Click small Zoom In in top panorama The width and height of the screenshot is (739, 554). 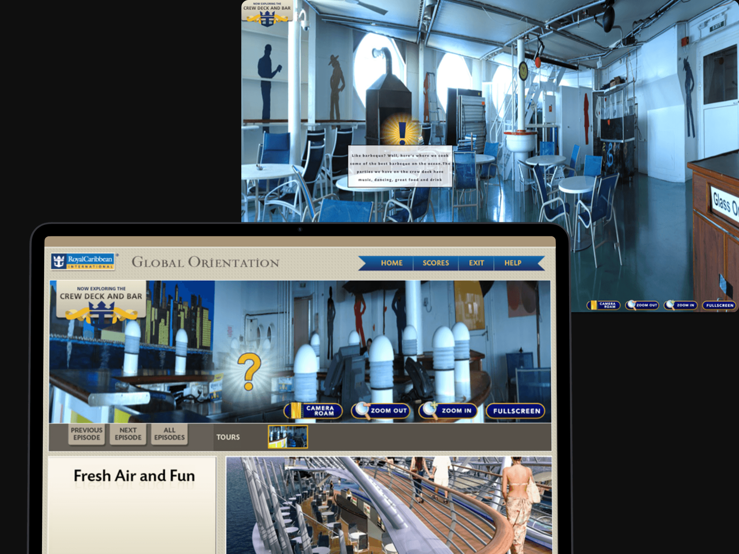click(x=681, y=305)
